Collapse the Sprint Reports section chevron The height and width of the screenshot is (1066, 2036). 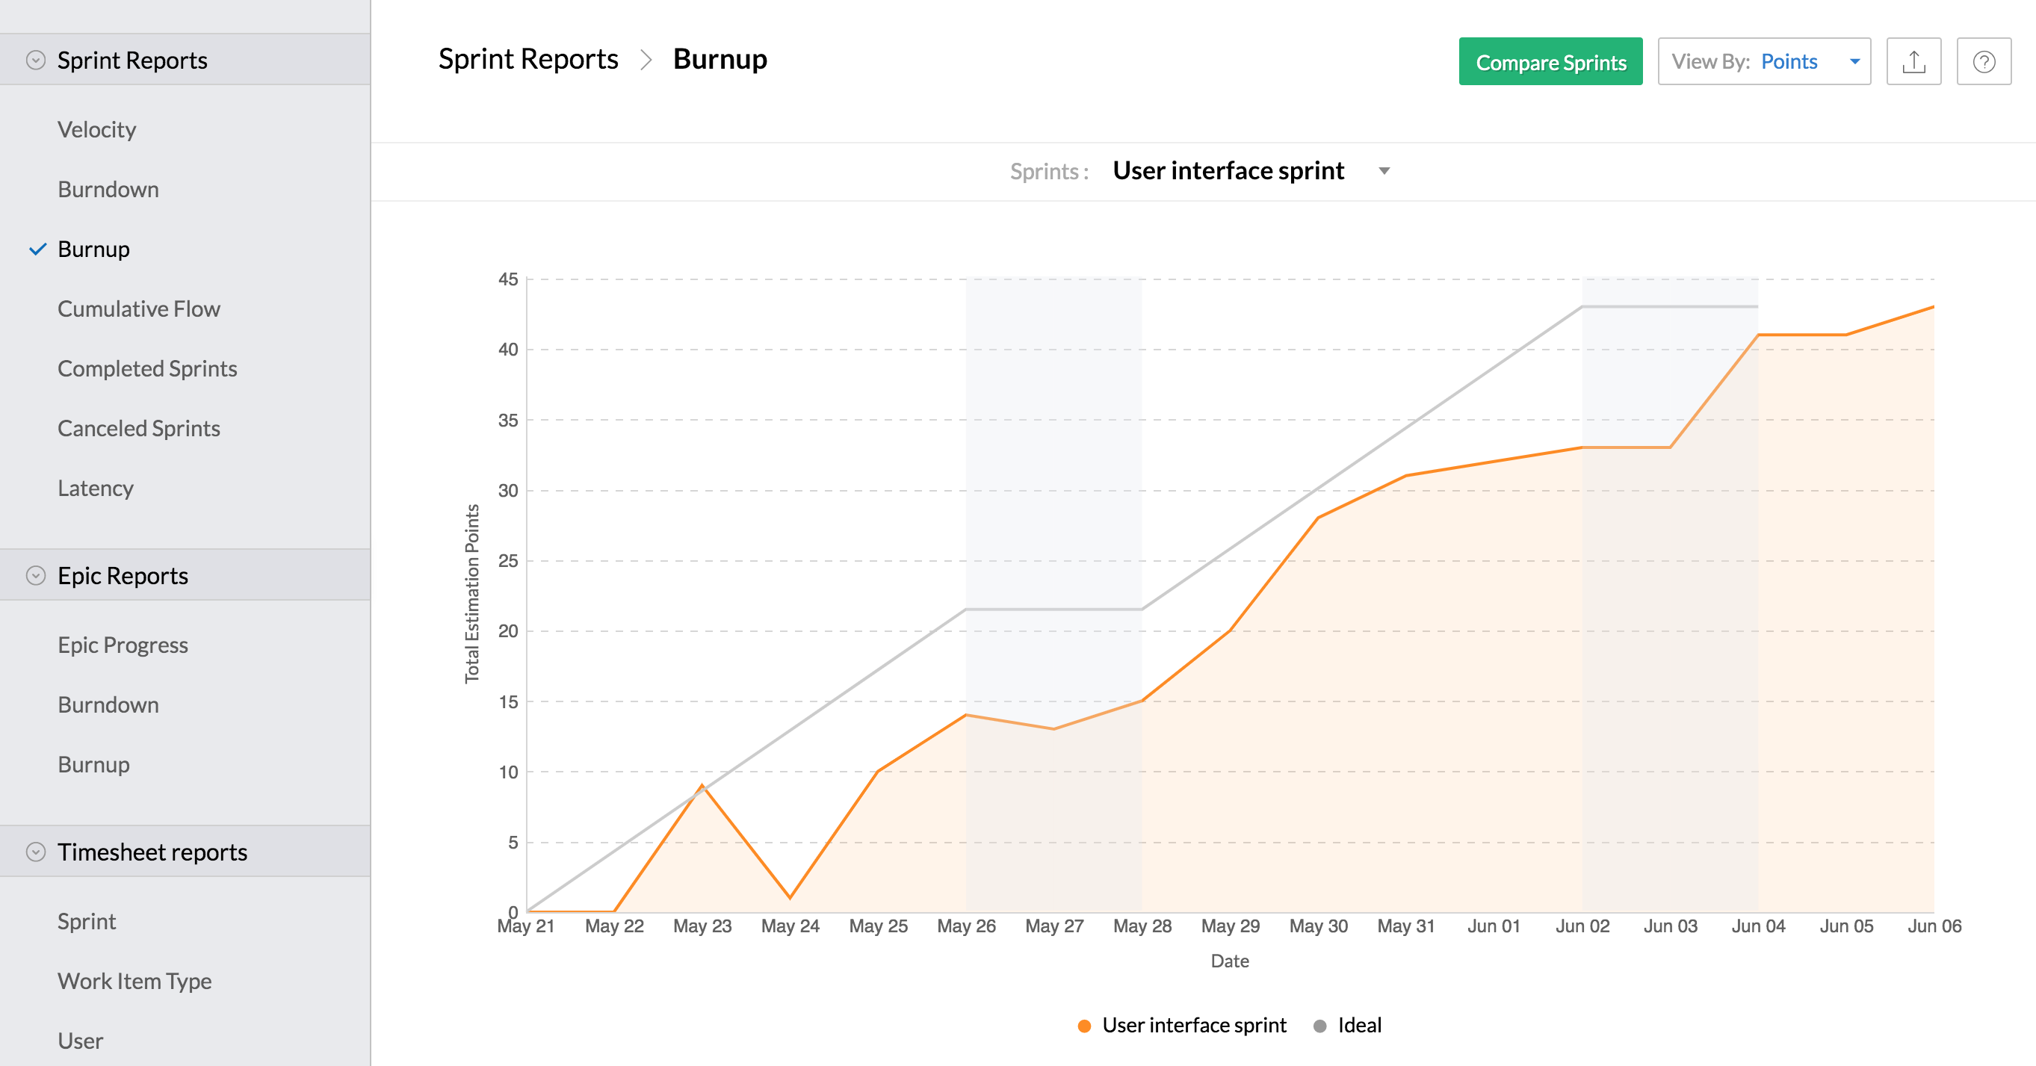point(36,60)
